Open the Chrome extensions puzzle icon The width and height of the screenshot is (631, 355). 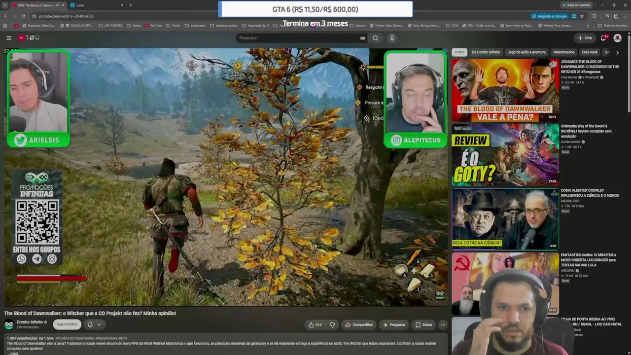pos(594,16)
